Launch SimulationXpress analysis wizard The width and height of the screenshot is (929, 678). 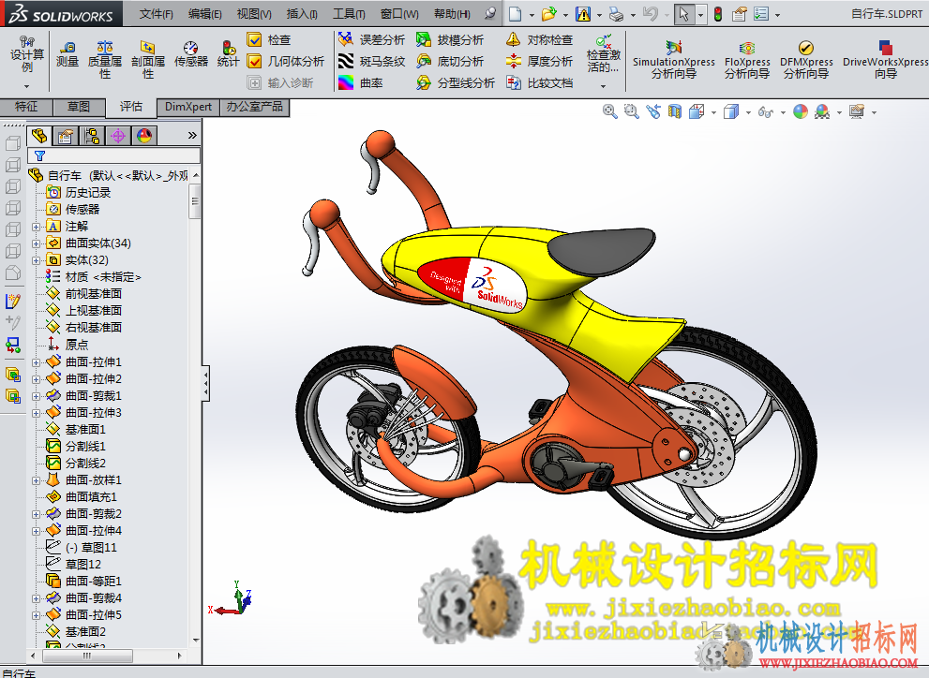point(674,59)
